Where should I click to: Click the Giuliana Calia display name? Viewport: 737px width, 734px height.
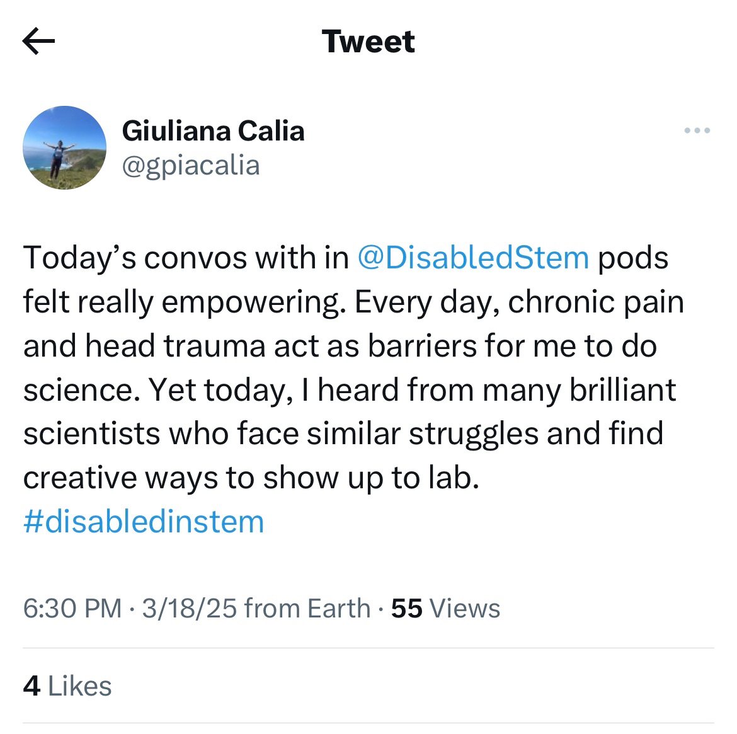coord(213,131)
